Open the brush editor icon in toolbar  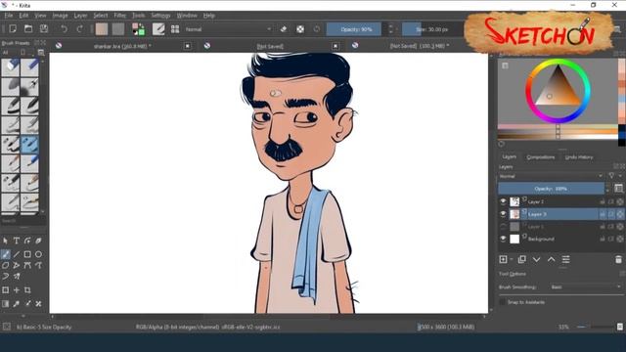click(158, 28)
